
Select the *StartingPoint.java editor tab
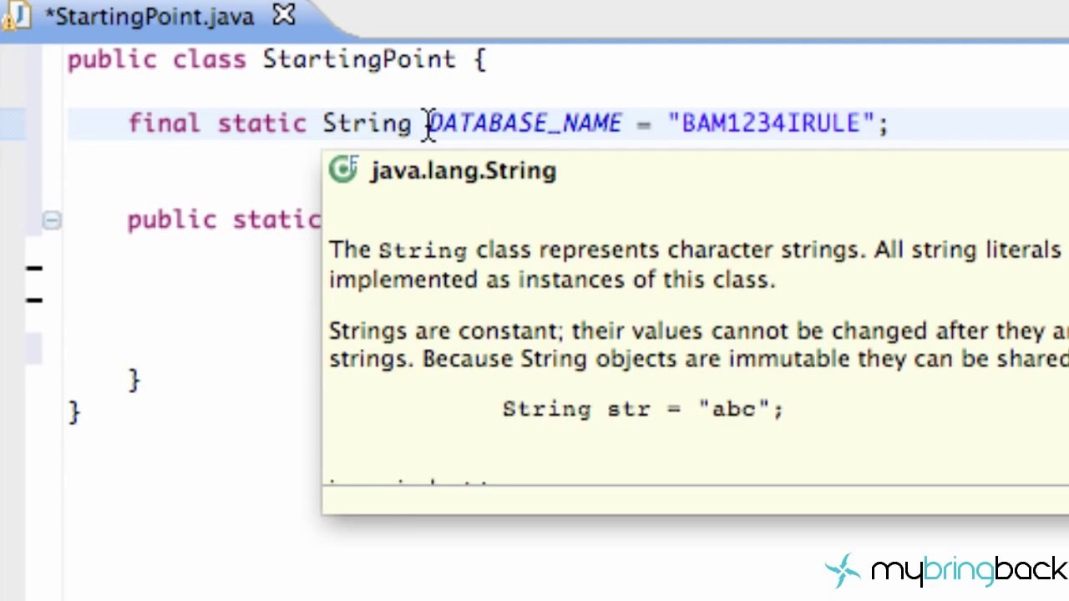click(x=150, y=17)
